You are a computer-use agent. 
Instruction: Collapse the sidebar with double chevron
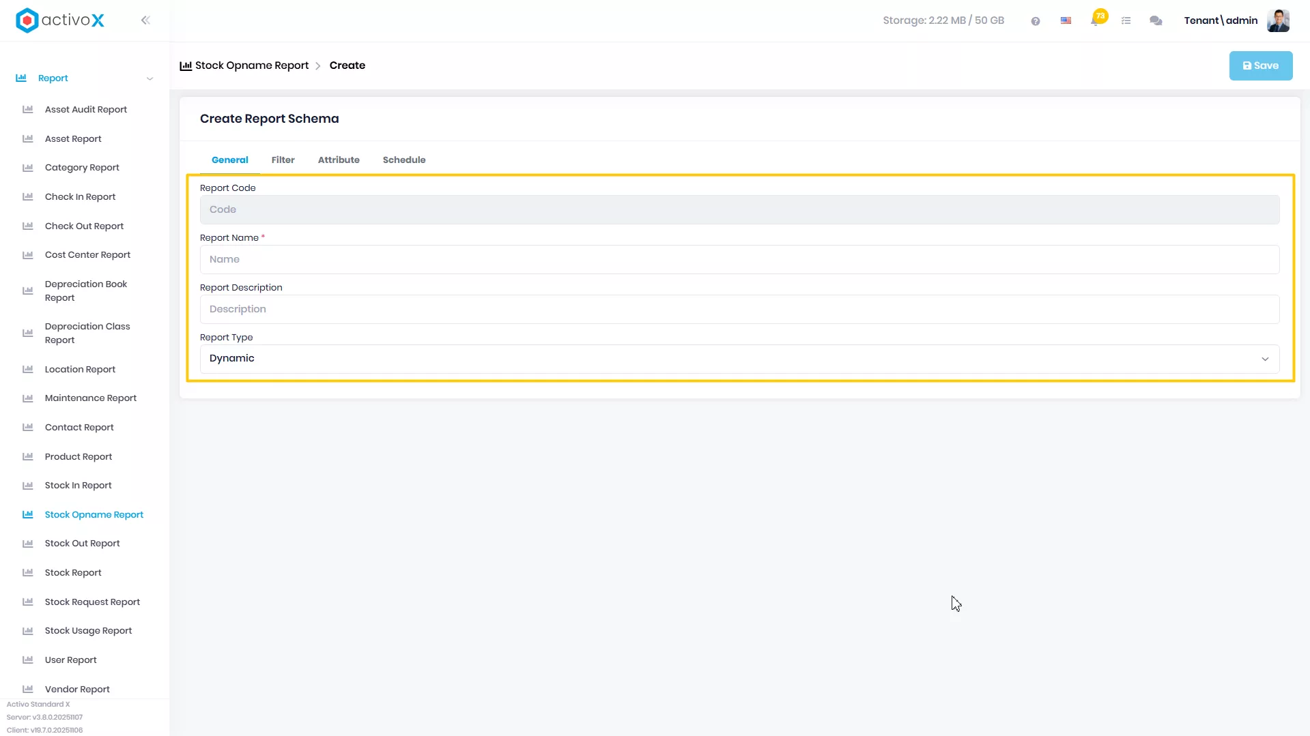pyautogui.click(x=145, y=20)
